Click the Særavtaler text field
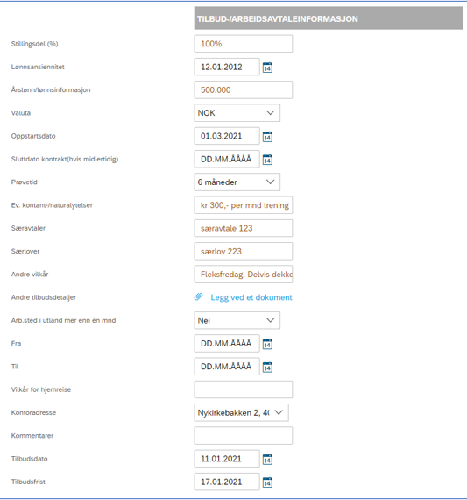 pyautogui.click(x=244, y=228)
